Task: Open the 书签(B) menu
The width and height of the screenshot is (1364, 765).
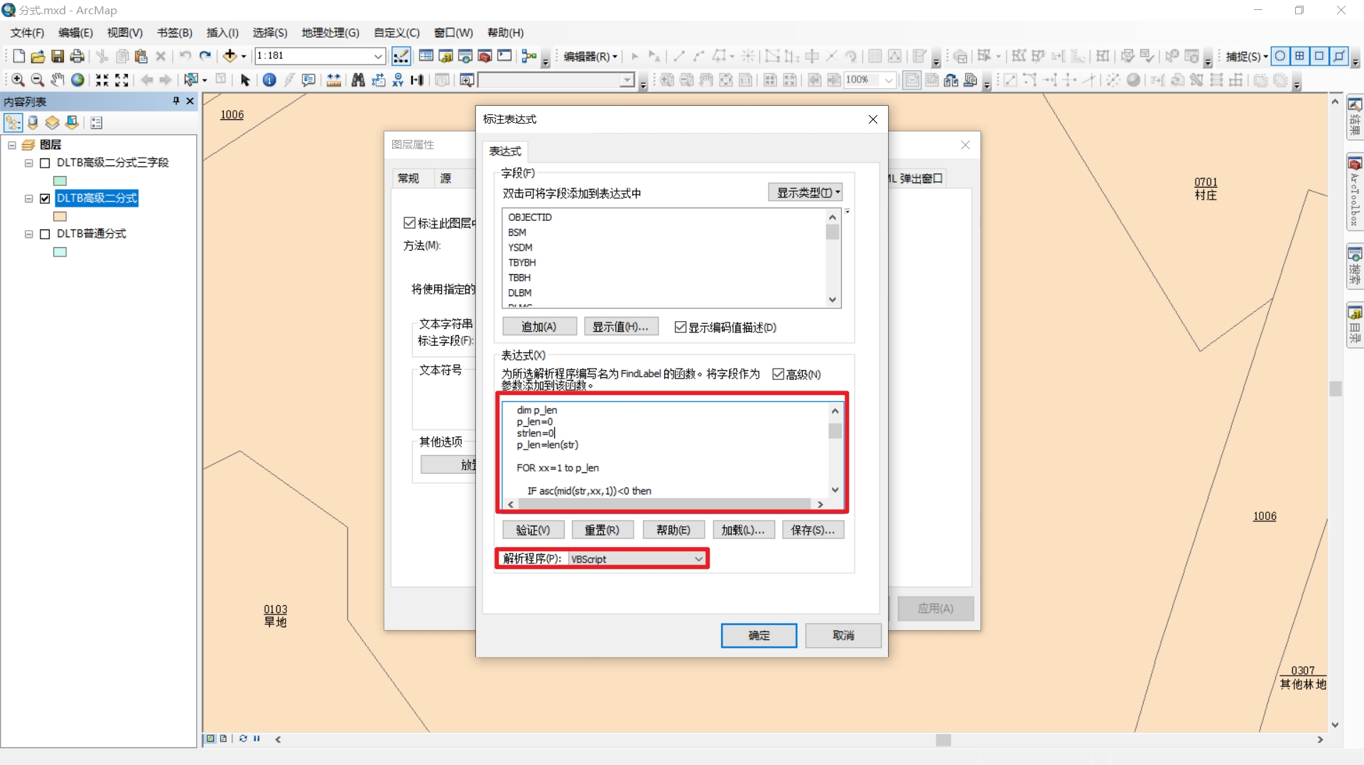Action: [x=174, y=33]
